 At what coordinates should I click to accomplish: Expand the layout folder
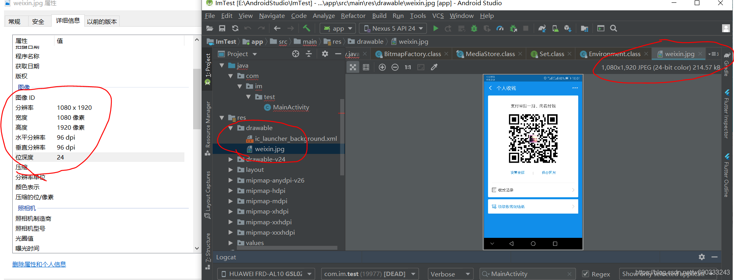pyautogui.click(x=230, y=169)
